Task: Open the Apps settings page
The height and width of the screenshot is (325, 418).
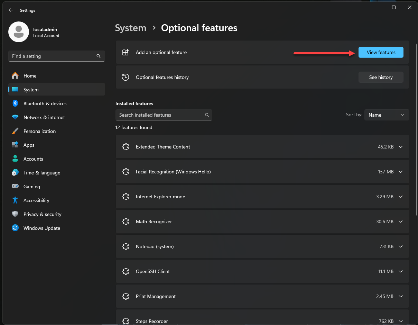Action: click(x=29, y=145)
